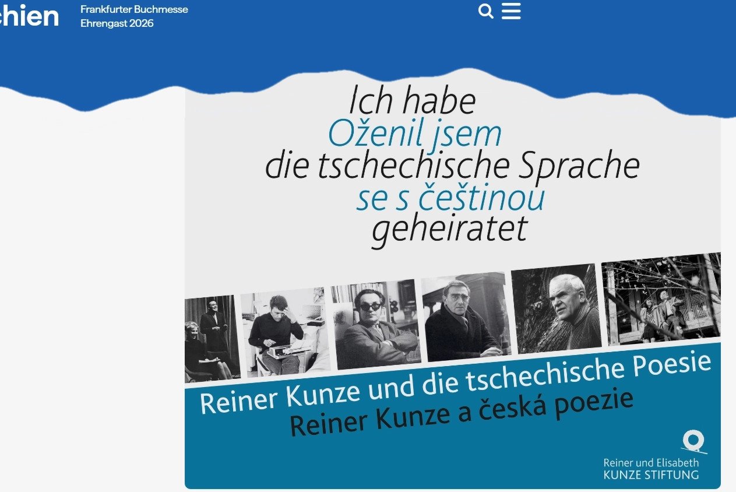Click 'Frankfurter Buchmesse Ehrengast 2026' header text
The height and width of the screenshot is (492, 736).
pos(134,16)
